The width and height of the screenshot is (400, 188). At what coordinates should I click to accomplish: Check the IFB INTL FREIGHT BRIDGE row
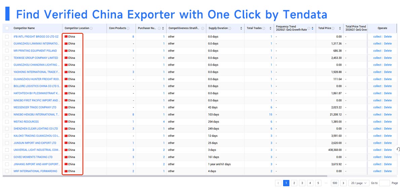click(x=7, y=37)
